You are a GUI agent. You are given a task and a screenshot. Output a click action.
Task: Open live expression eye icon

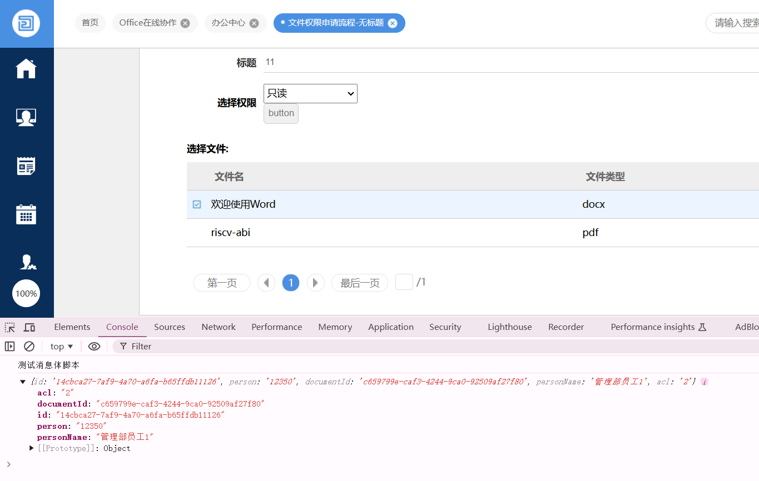(94, 347)
